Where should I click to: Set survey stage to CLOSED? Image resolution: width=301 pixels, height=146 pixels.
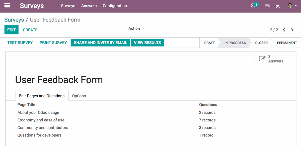pos(261,43)
